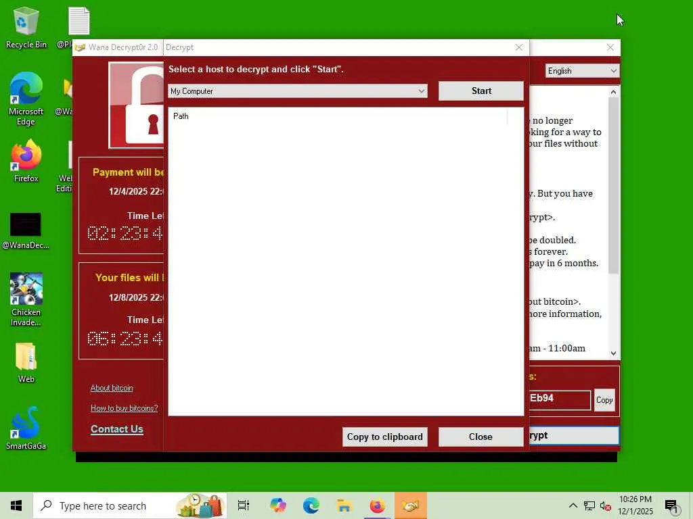Click the red padlock image
Image resolution: width=693 pixels, height=519 pixels.
click(137, 105)
